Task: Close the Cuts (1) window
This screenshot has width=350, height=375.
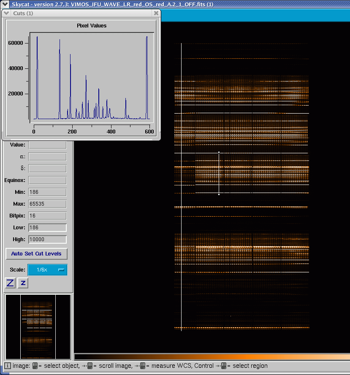Action: click(156, 13)
